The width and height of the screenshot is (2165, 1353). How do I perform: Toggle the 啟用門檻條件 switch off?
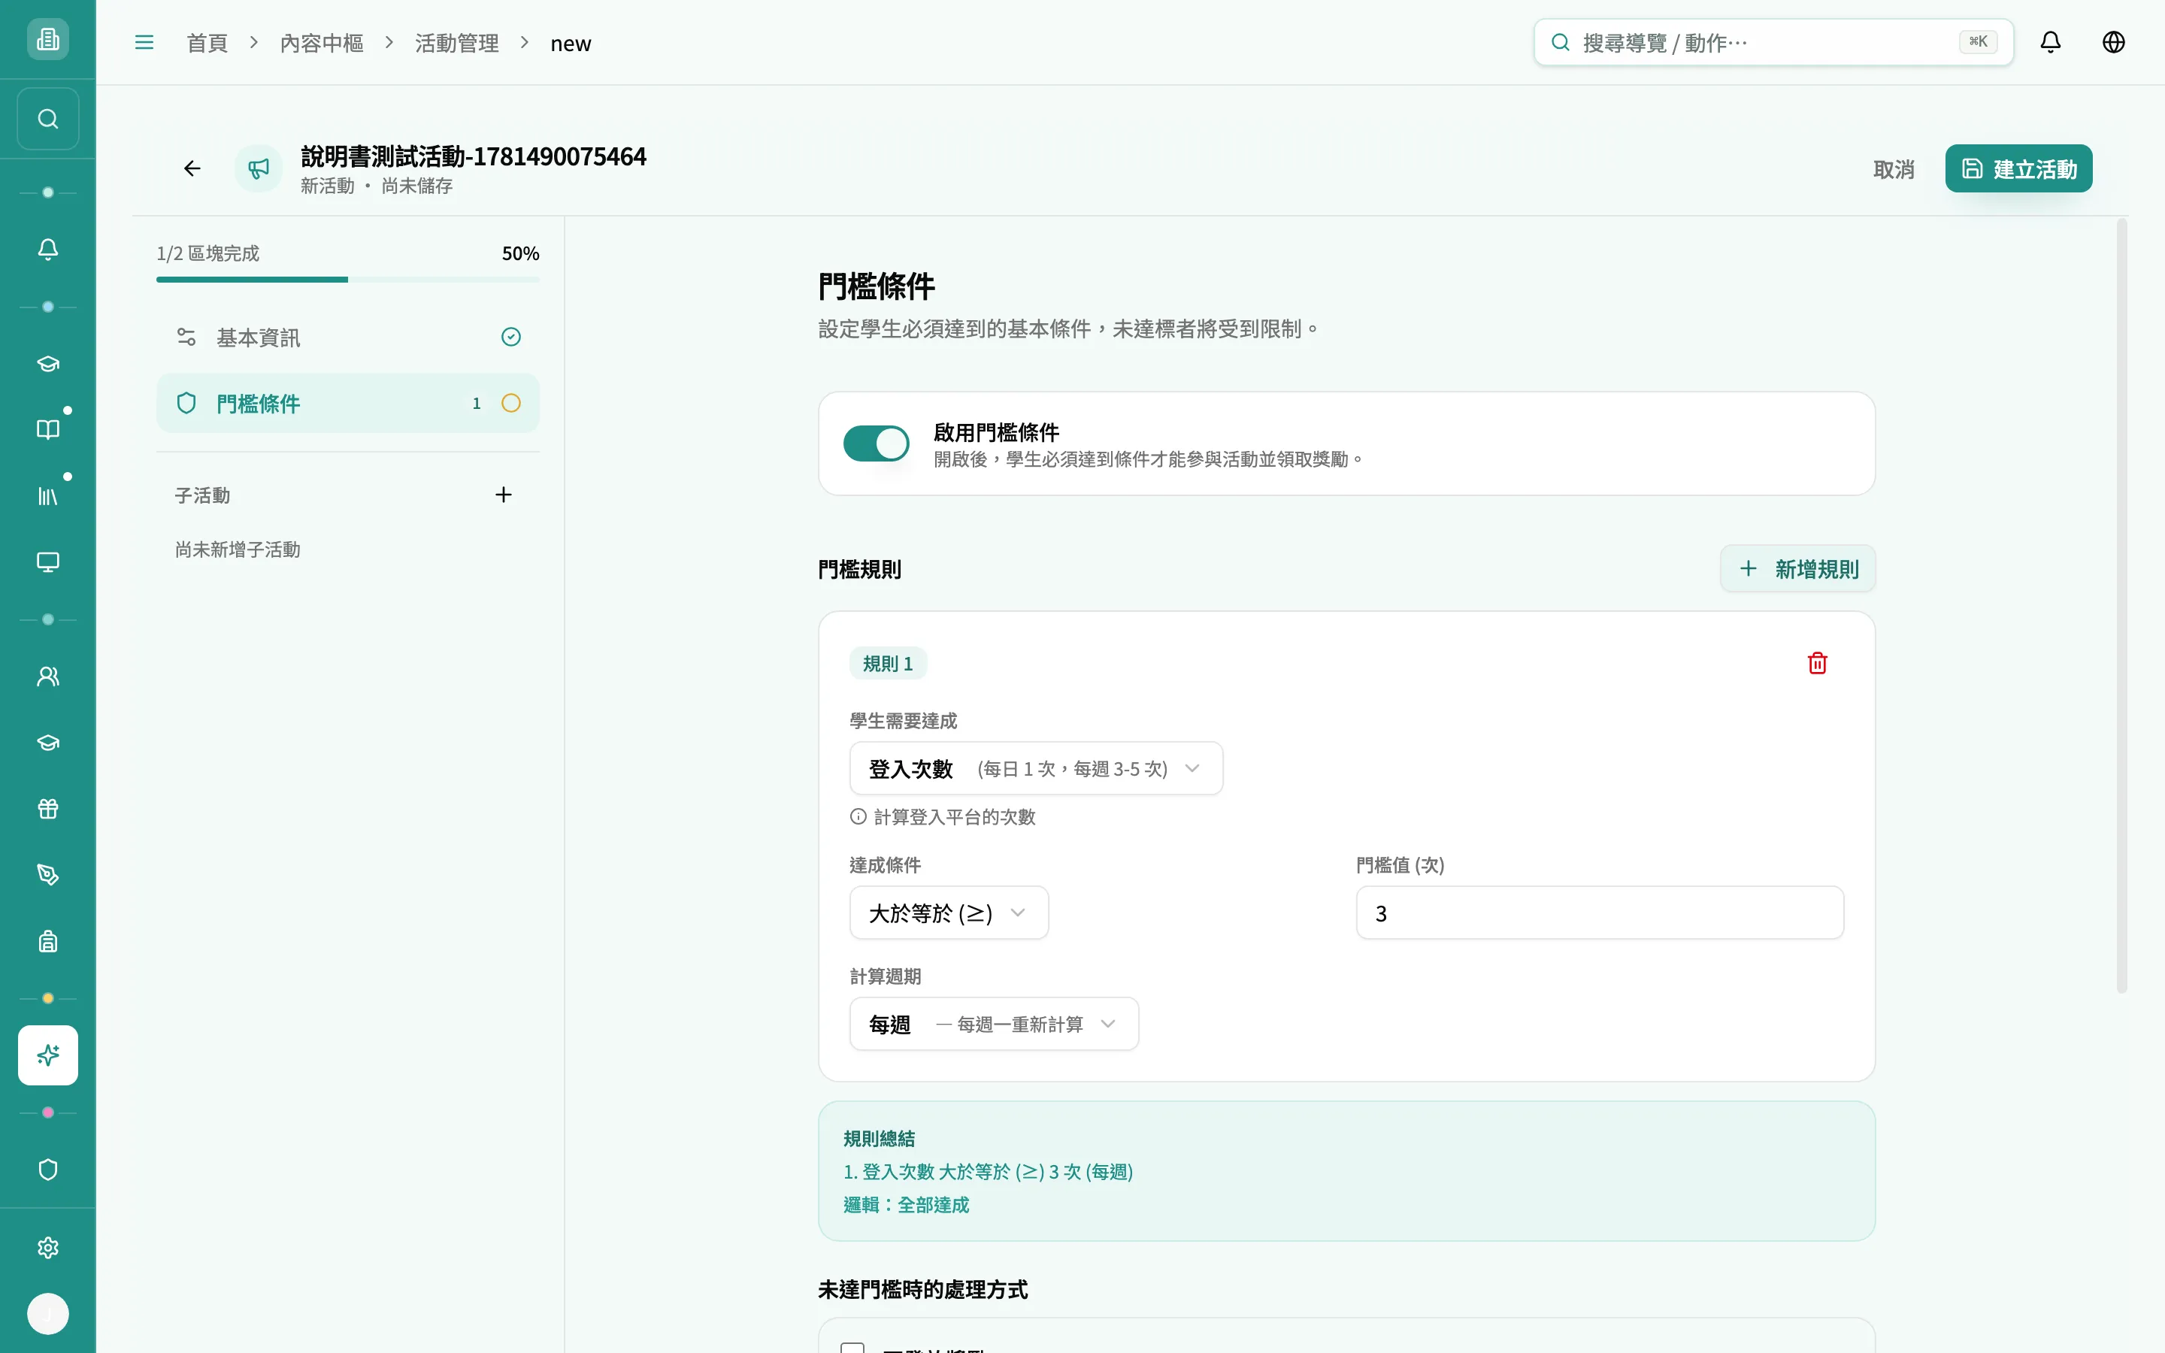tap(876, 443)
